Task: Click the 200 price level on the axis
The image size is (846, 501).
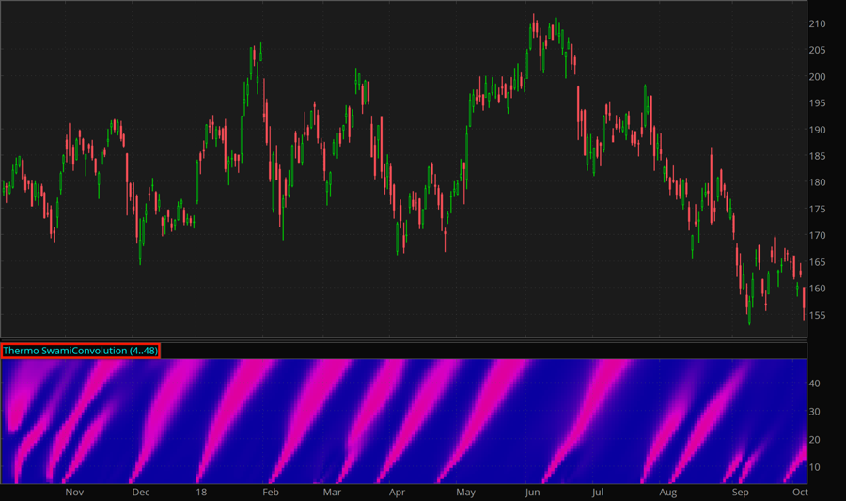Action: coord(818,77)
